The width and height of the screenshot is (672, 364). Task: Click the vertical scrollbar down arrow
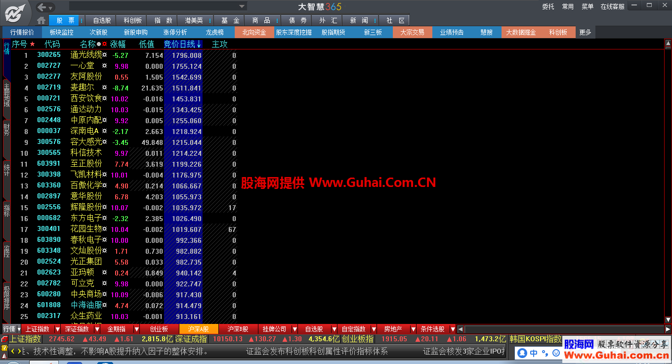click(668, 320)
